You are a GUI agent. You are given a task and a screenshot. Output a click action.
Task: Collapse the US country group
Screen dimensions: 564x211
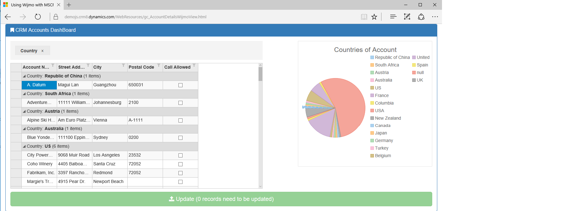[24, 146]
